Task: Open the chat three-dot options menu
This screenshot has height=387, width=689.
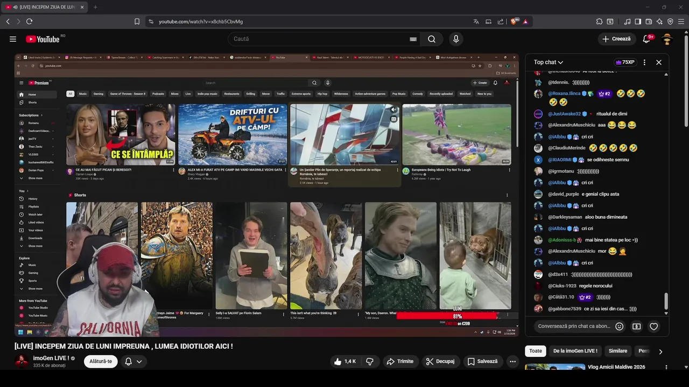Action: click(x=644, y=62)
